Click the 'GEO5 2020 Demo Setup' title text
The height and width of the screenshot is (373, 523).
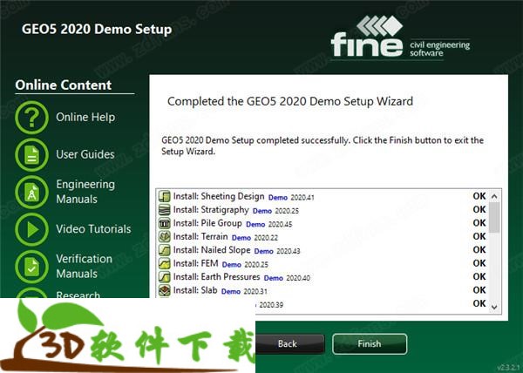[x=97, y=29]
